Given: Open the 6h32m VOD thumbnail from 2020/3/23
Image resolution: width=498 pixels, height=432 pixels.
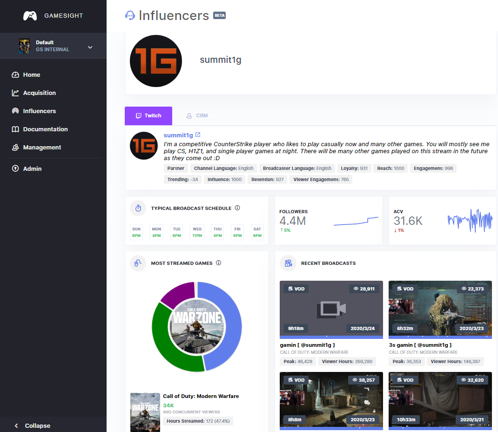Looking at the screenshot, I should coord(440,309).
